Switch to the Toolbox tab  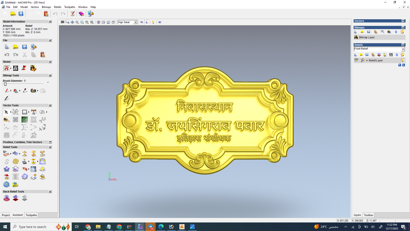point(368,215)
